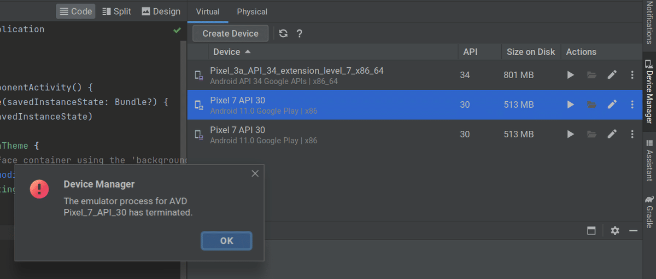
Task: Open the tool window settings gear
Action: 615,231
